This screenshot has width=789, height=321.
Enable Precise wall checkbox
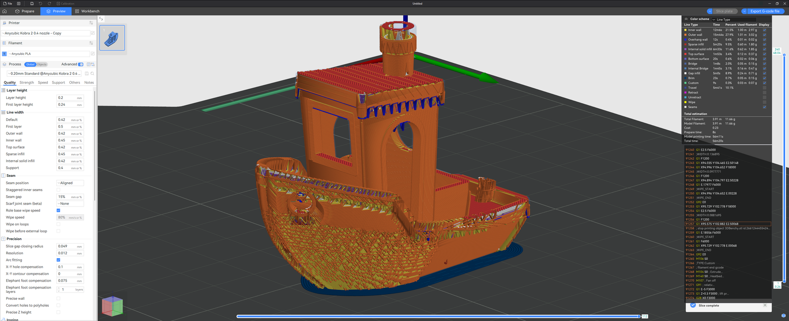[59, 299]
